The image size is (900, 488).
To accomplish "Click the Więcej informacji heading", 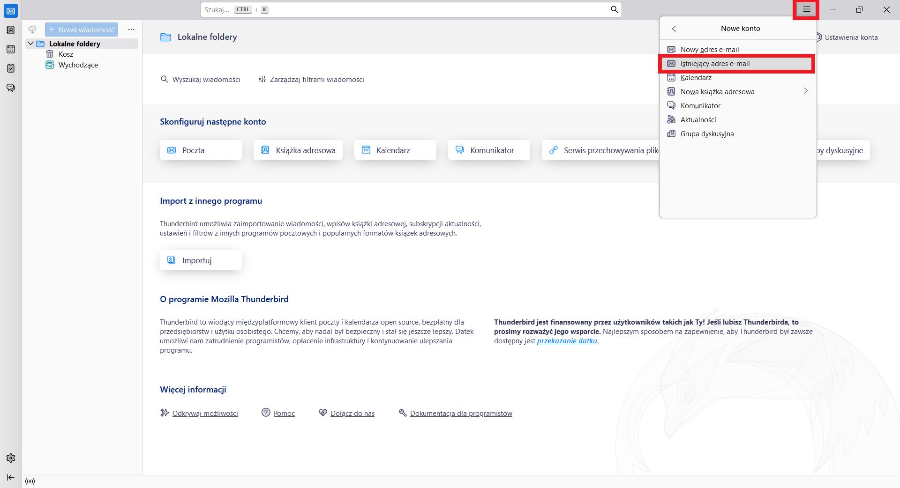I will click(193, 390).
